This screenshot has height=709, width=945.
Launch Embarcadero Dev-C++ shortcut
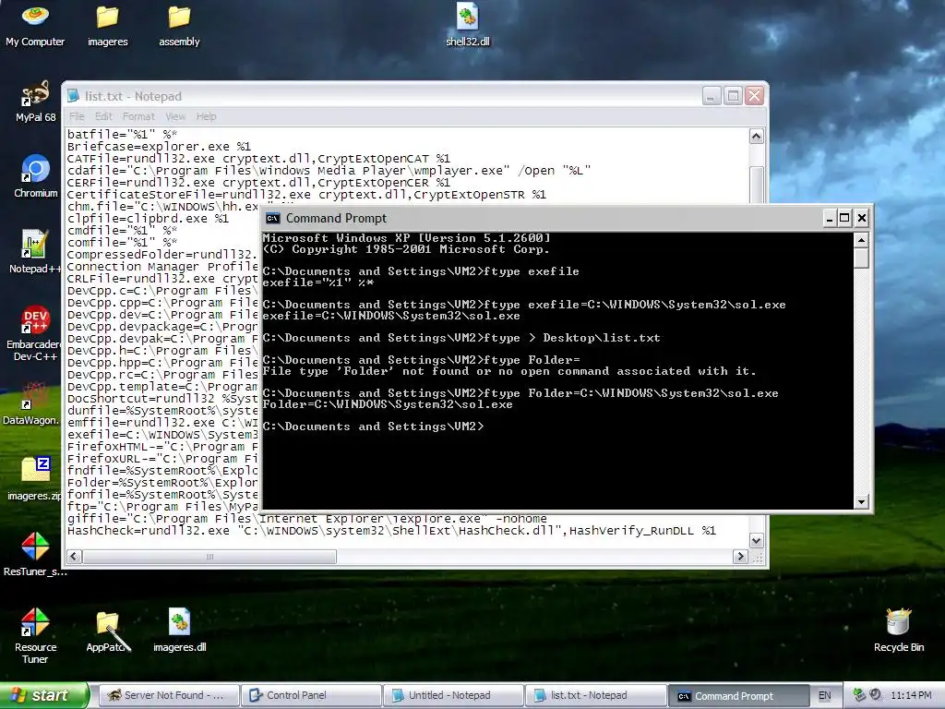(x=35, y=332)
